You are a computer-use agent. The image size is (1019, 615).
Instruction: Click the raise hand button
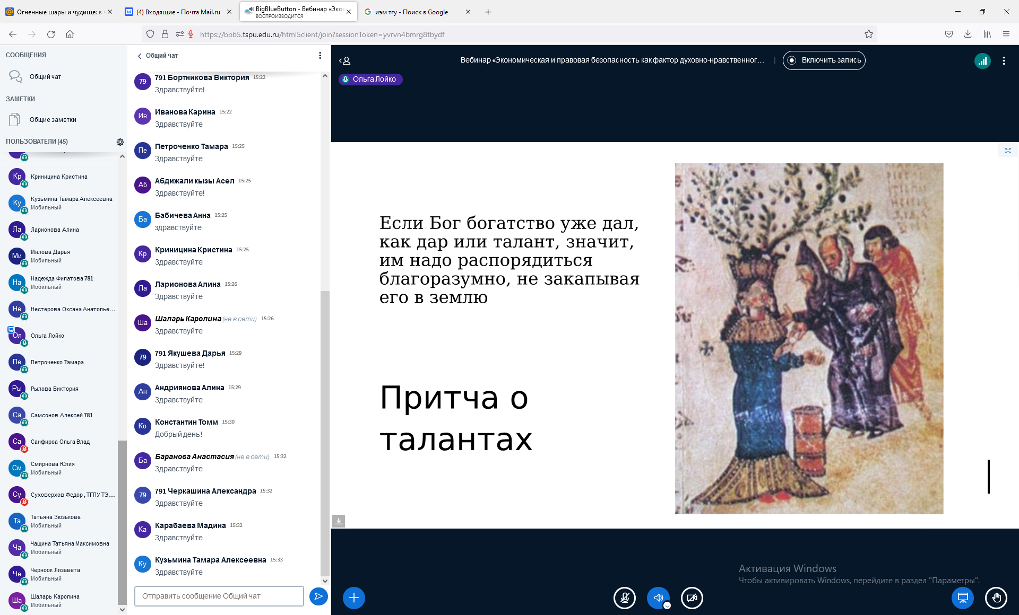pyautogui.click(x=996, y=598)
